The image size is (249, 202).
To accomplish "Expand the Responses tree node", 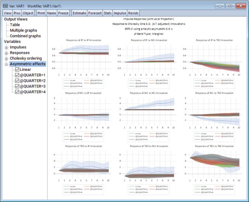I will (x=6, y=53).
